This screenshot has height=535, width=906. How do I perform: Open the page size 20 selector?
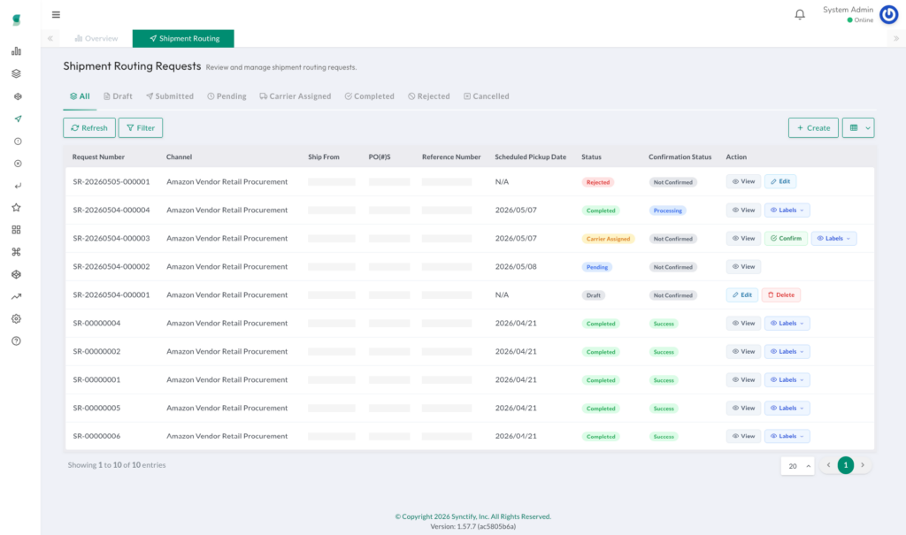(797, 466)
